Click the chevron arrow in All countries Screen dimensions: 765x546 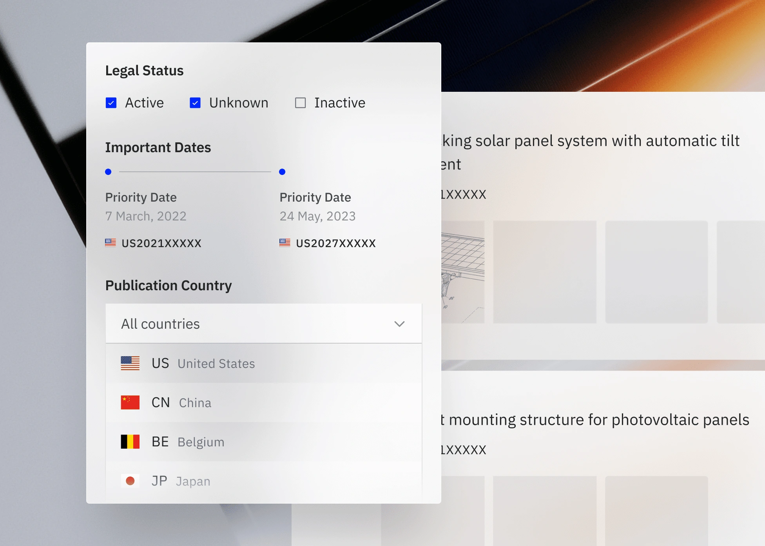pos(399,324)
